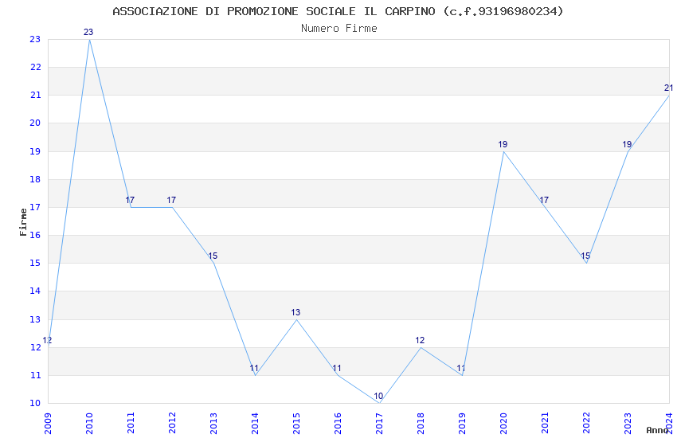This screenshot has height=438, width=677.
Task: Click the y-axis value 21
Action: pyautogui.click(x=35, y=96)
